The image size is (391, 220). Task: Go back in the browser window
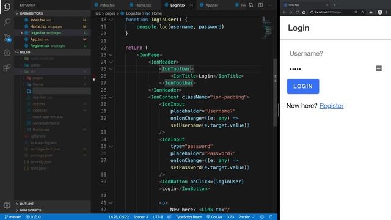pos(284,12)
